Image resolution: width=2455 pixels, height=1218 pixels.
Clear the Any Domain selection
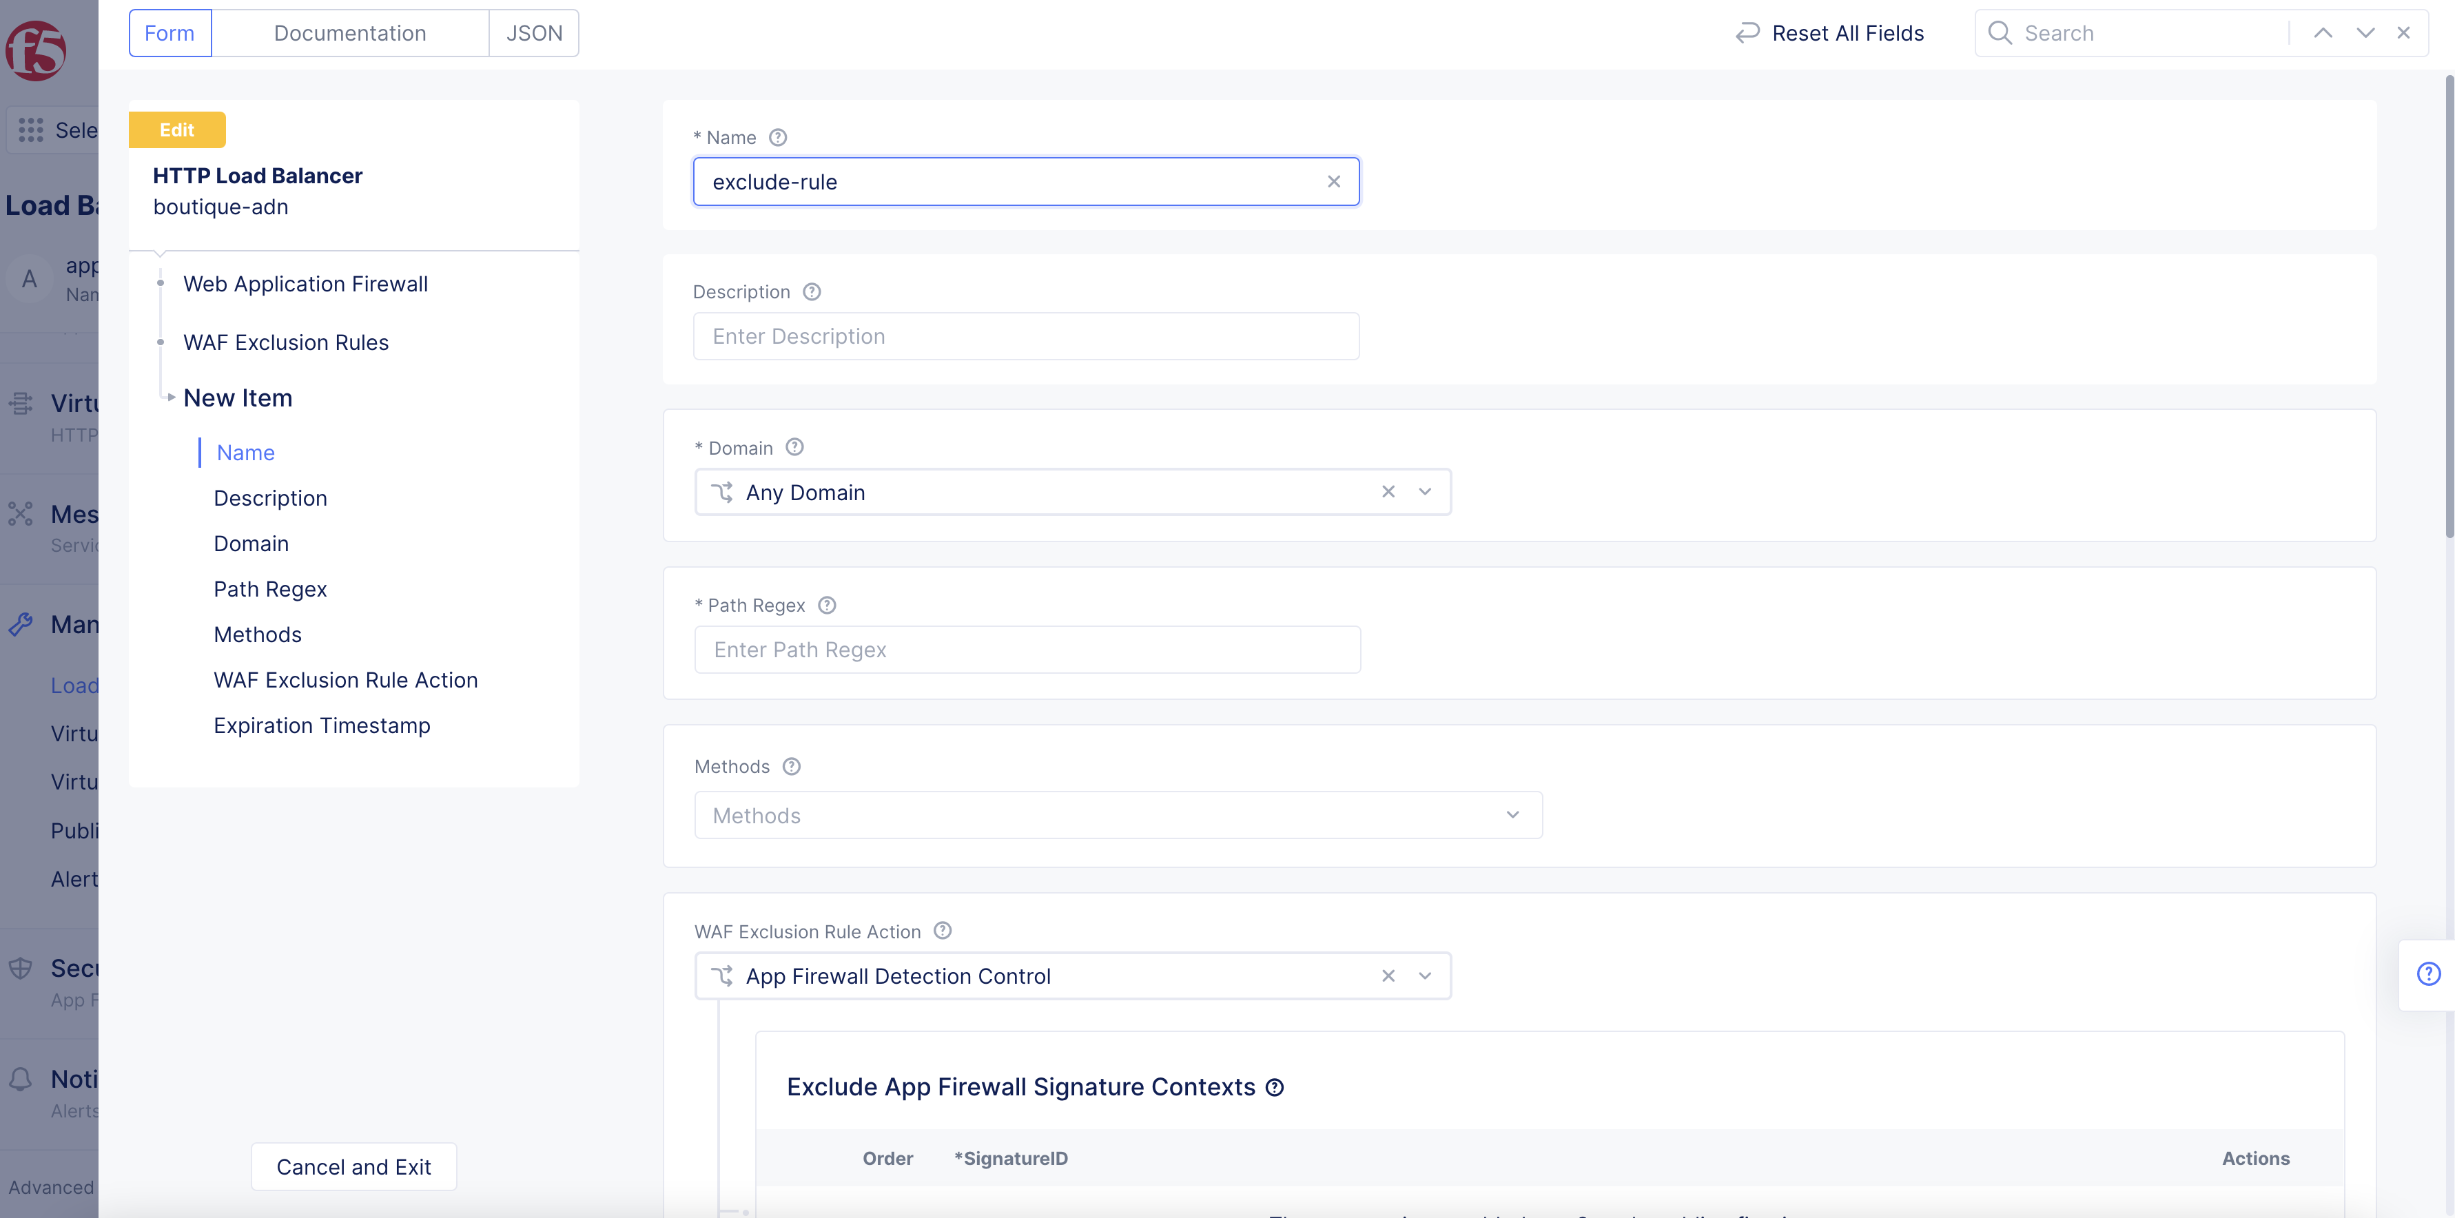1388,492
